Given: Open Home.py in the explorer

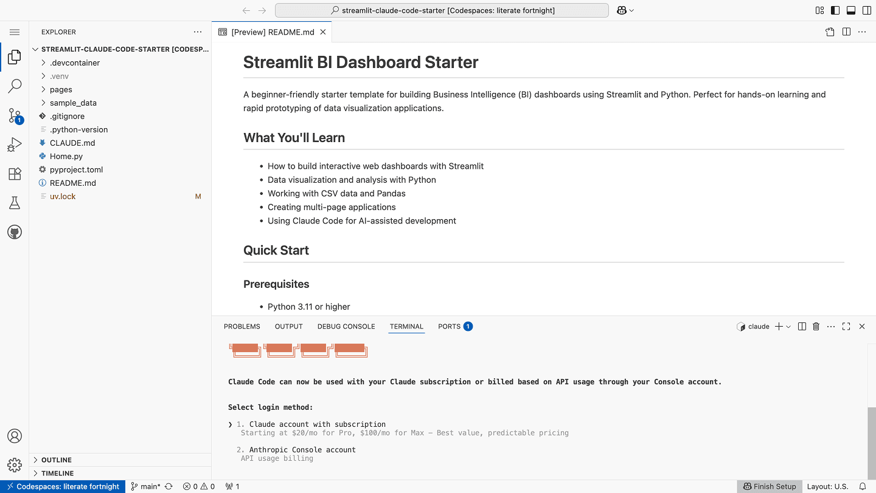Looking at the screenshot, I should (66, 156).
